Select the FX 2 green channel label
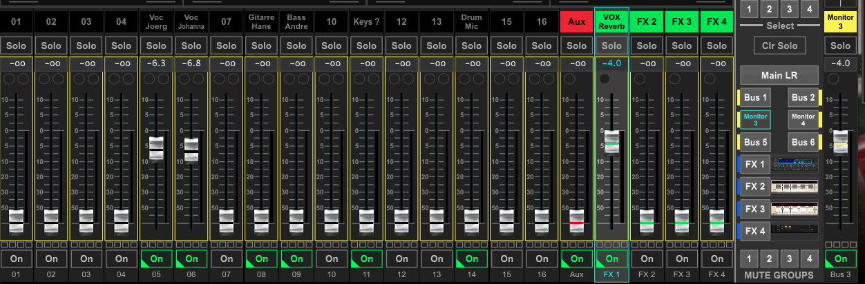The image size is (865, 284). pos(647,21)
